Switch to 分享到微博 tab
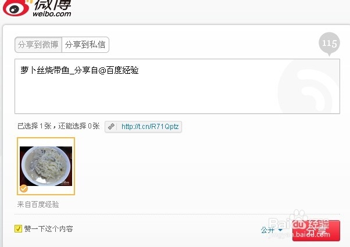The height and width of the screenshot is (247, 350). coord(38,45)
